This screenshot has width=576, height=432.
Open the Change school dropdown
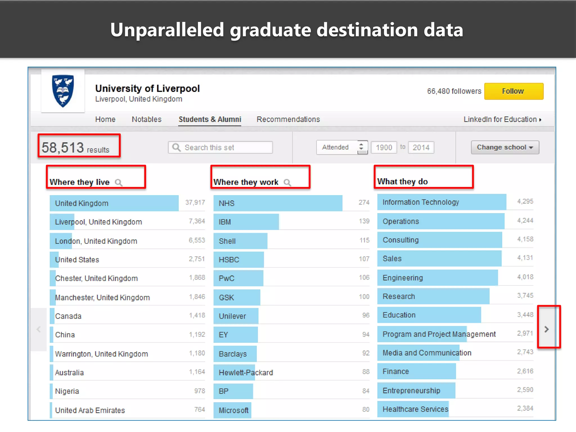505,147
